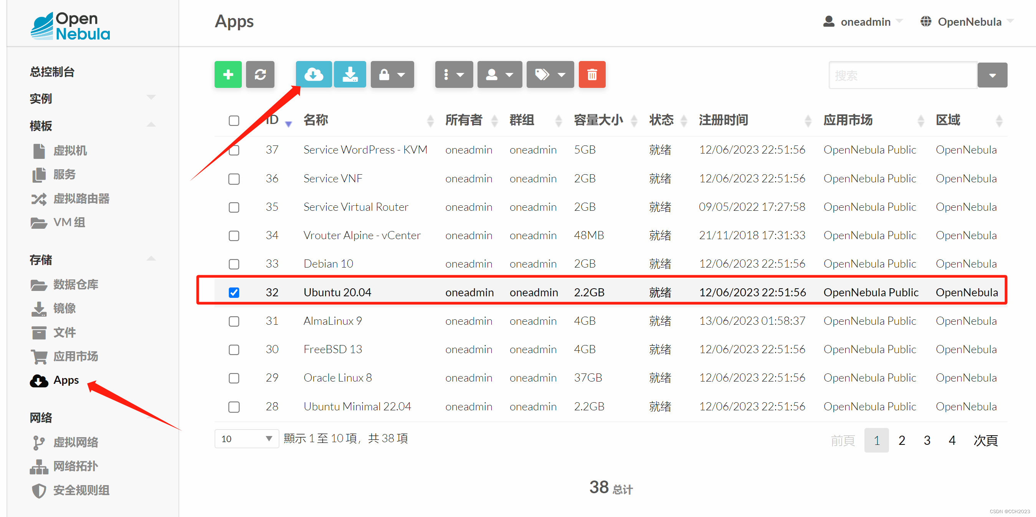
Task: Toggle the select-all header checkbox
Action: coord(234,121)
